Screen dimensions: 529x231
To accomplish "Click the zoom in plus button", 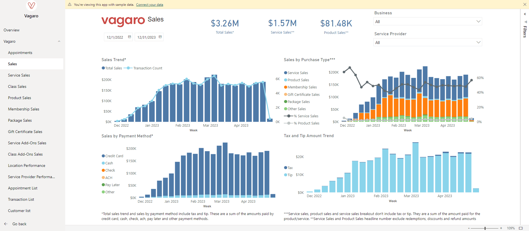I will pos(501,228).
